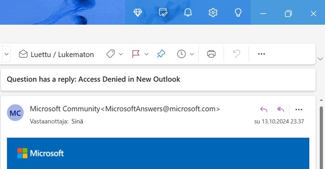This screenshot has height=169, width=325.
Task: Print the email using the printer icon
Action: pos(211,54)
